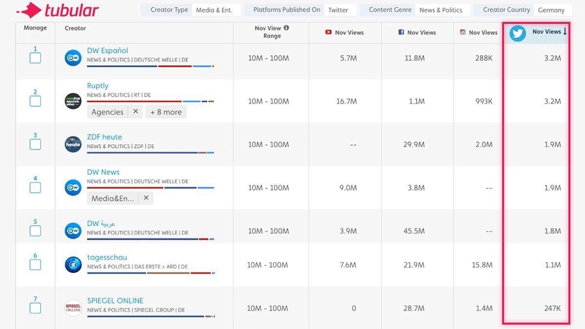Click the 45.5M Facebook views value
Image resolution: width=585 pixels, height=329 pixels.
click(x=414, y=231)
